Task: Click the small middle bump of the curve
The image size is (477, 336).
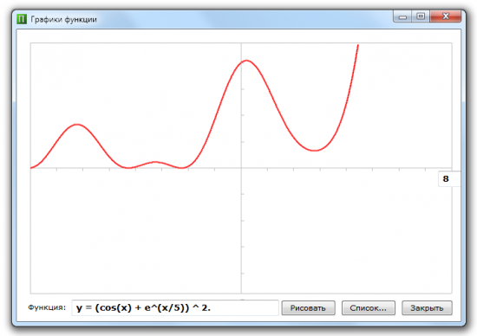Action: coord(155,162)
